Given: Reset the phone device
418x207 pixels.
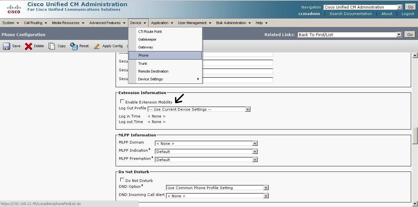Looking at the screenshot, I should [x=79, y=46].
